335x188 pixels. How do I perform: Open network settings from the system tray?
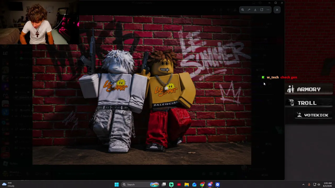(x=315, y=185)
